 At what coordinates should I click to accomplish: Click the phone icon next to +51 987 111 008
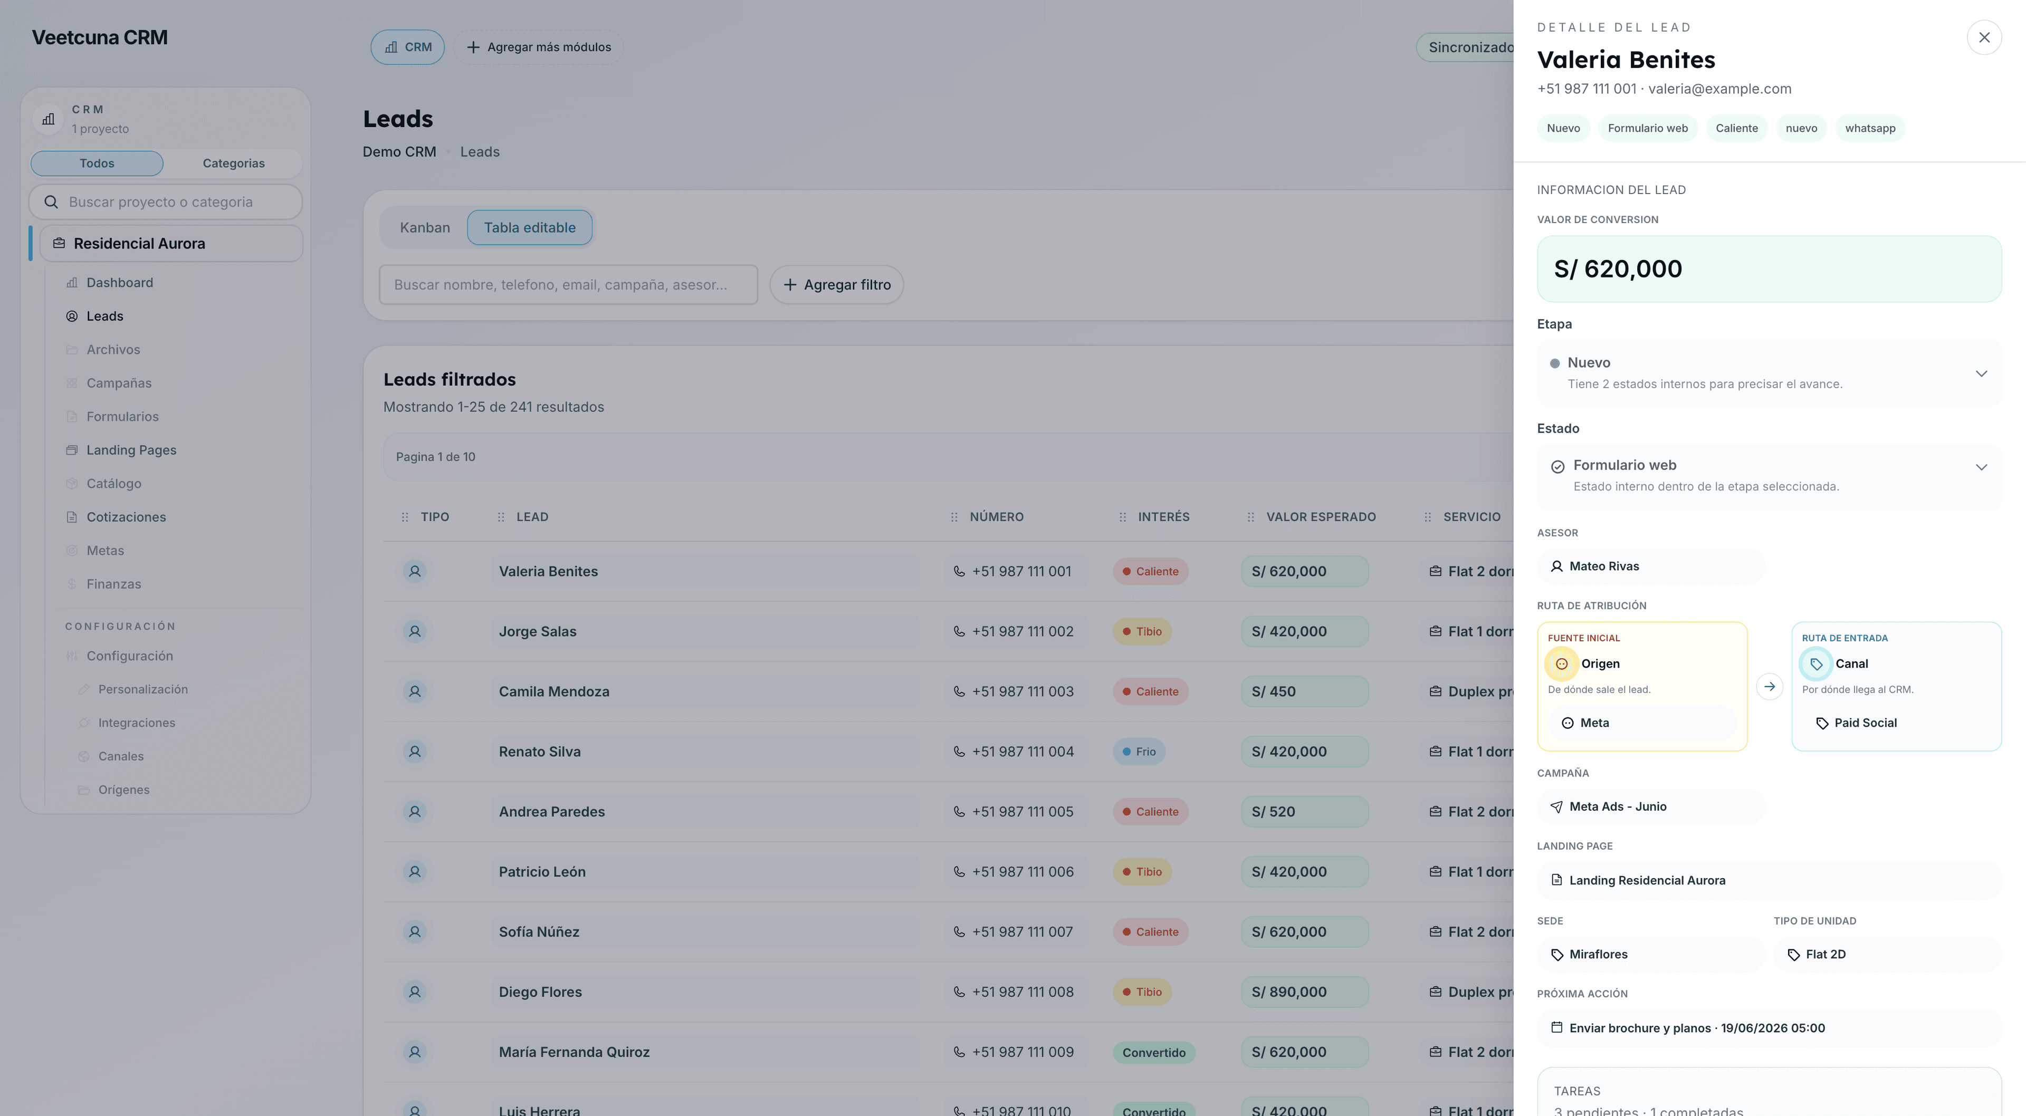(959, 992)
